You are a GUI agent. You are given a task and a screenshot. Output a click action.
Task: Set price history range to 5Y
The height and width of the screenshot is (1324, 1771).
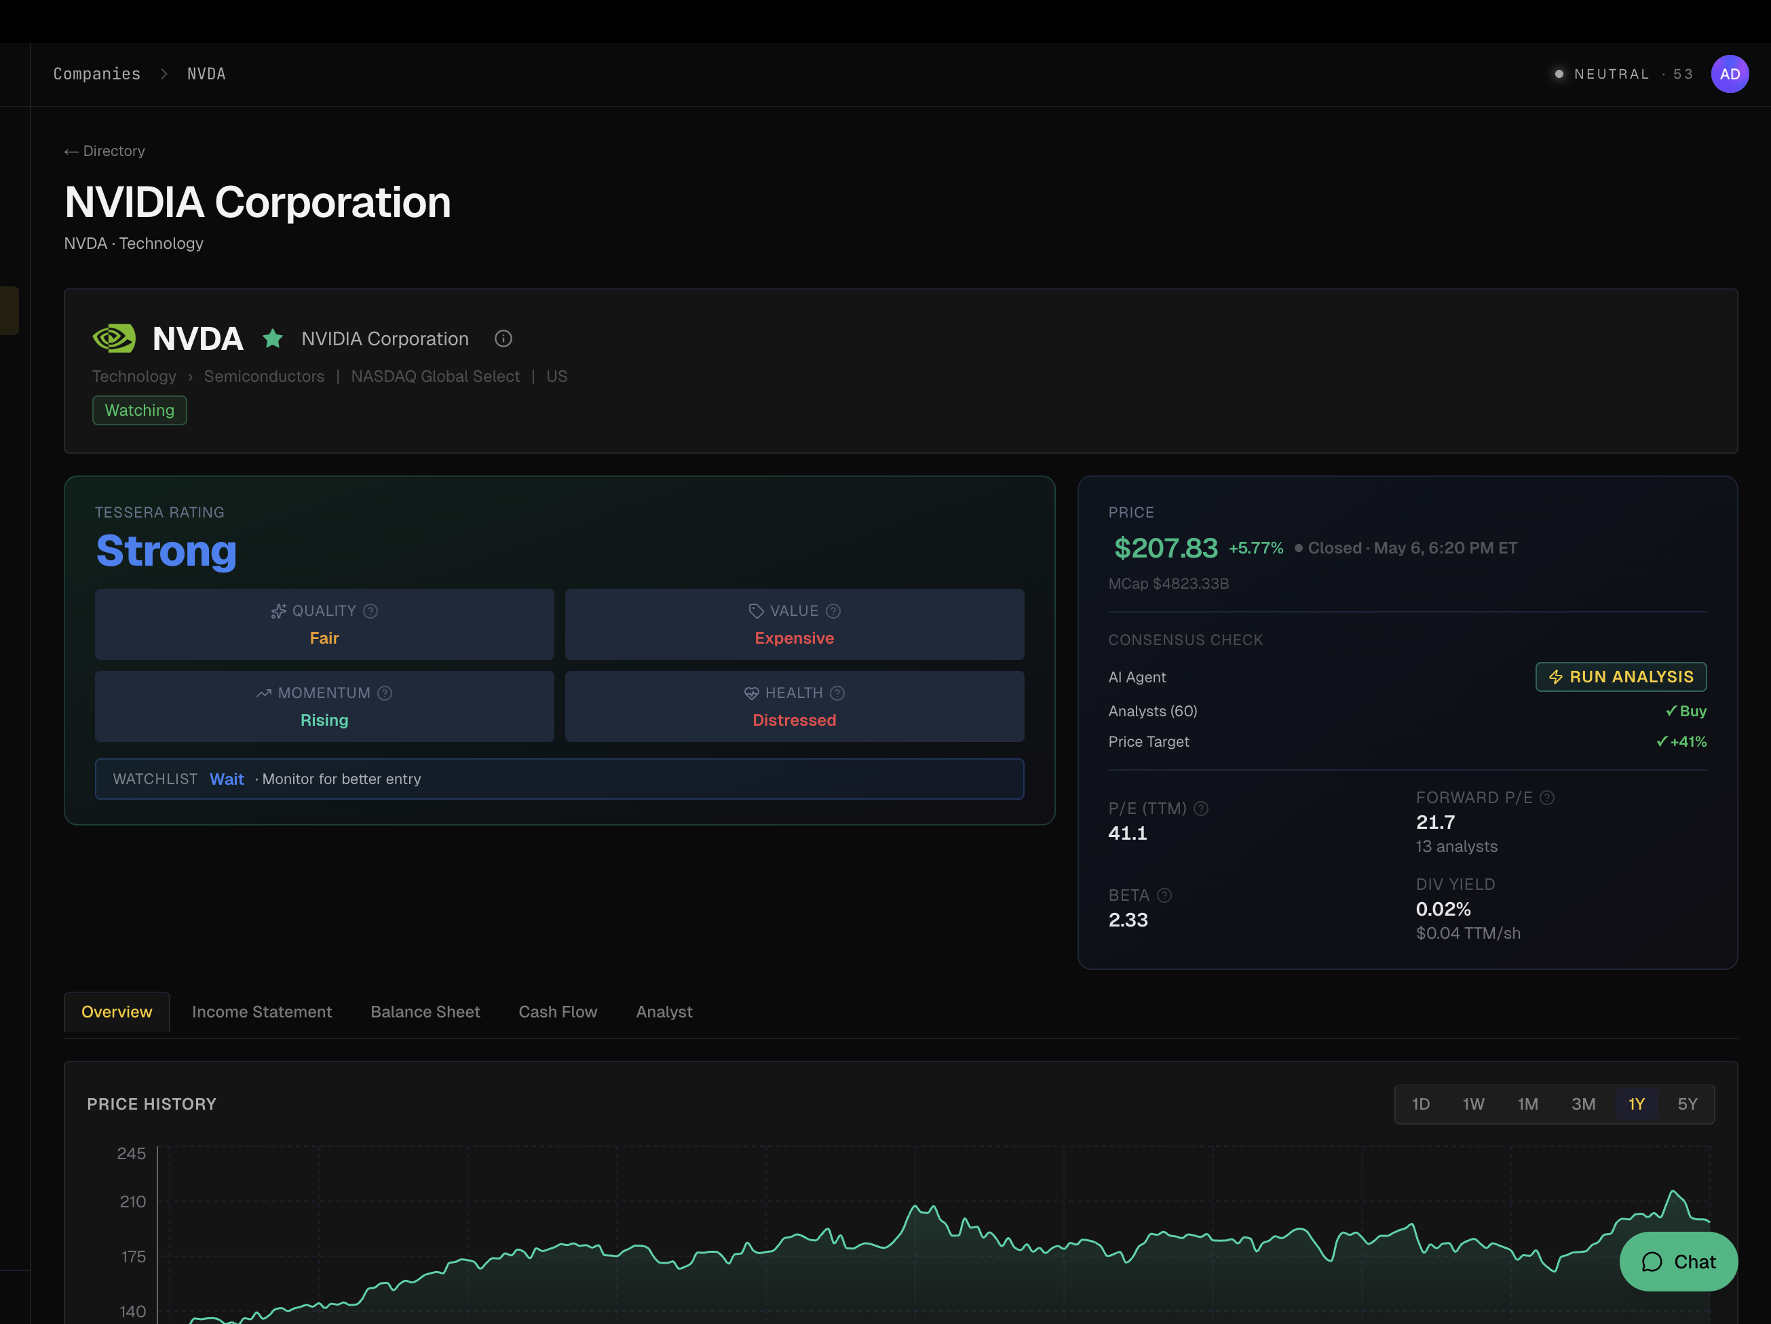pyautogui.click(x=1688, y=1105)
